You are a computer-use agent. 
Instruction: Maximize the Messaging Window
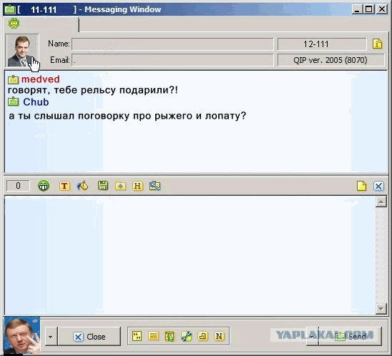pos(368,9)
